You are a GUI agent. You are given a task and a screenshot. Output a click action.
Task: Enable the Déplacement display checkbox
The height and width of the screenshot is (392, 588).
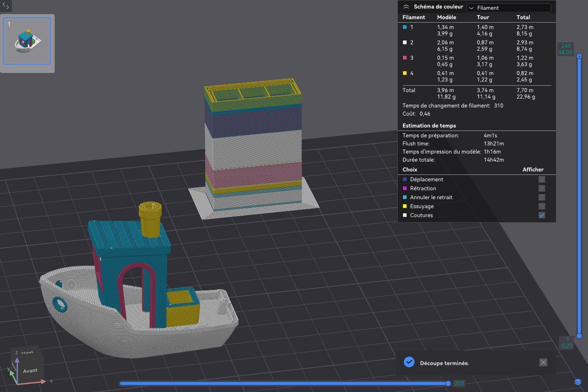[x=541, y=180]
